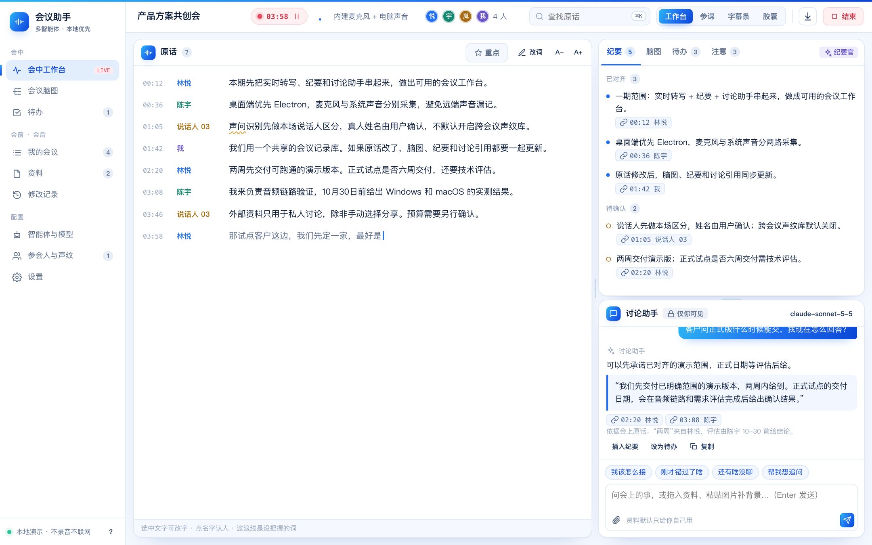Click into 查找原话 search field

[589, 17]
